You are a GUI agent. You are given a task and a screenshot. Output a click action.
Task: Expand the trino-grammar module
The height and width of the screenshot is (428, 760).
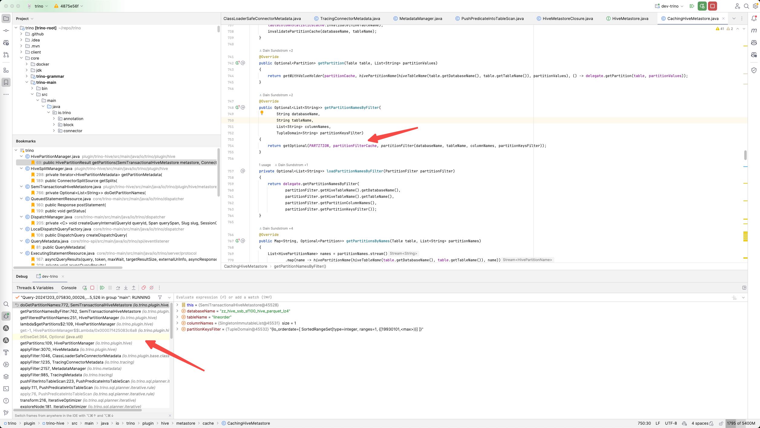(x=27, y=76)
